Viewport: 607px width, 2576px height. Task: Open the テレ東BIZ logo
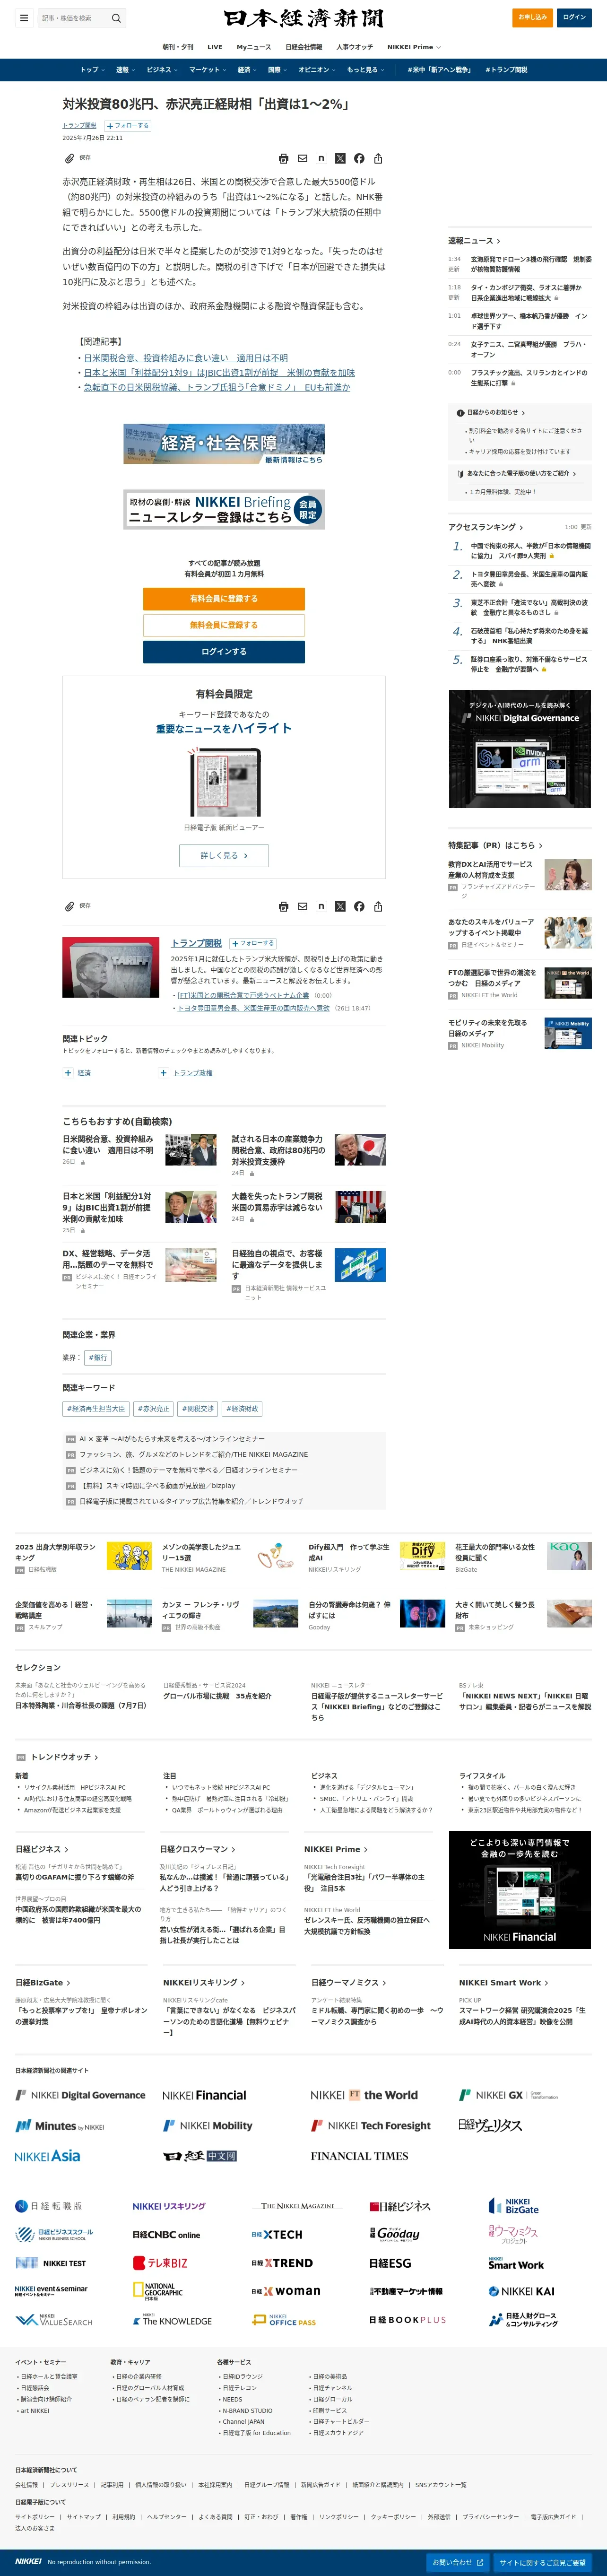(x=160, y=2263)
